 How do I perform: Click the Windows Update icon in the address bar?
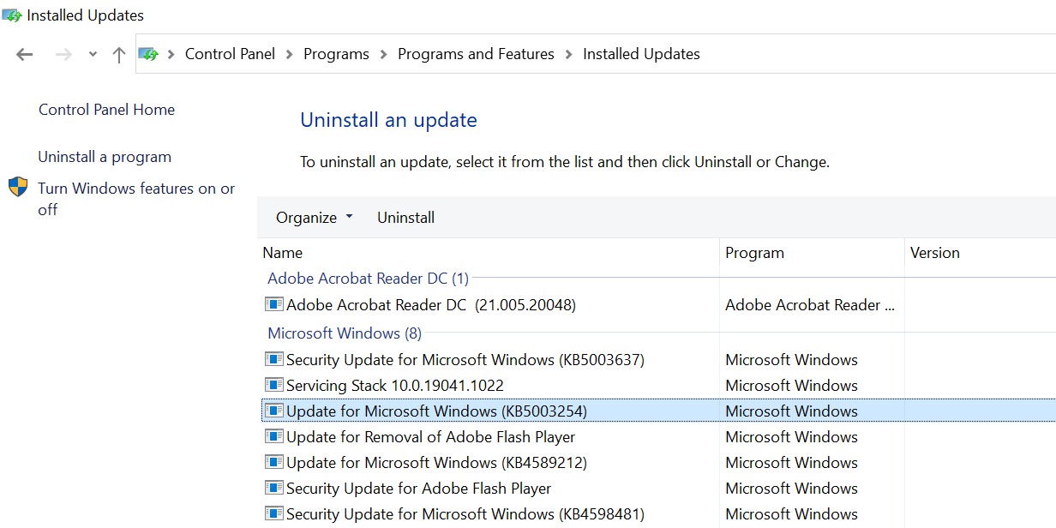click(147, 53)
